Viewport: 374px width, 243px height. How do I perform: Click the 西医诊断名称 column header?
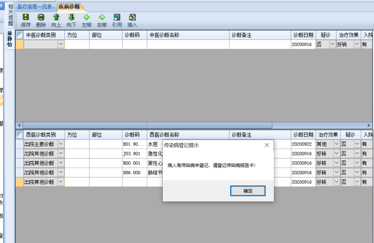[188, 135]
